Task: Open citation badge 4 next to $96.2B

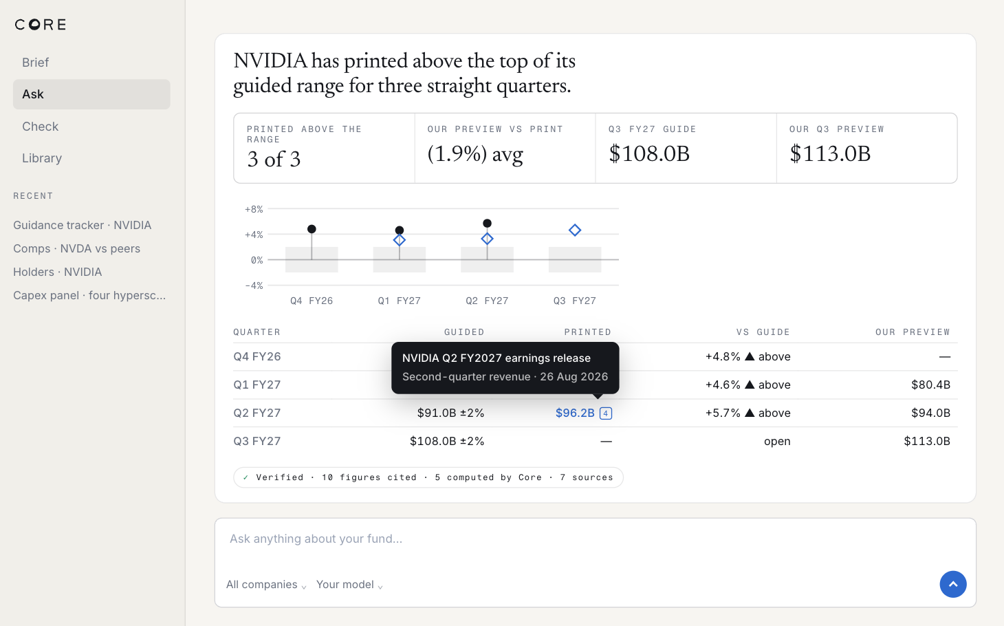Action: click(x=605, y=413)
